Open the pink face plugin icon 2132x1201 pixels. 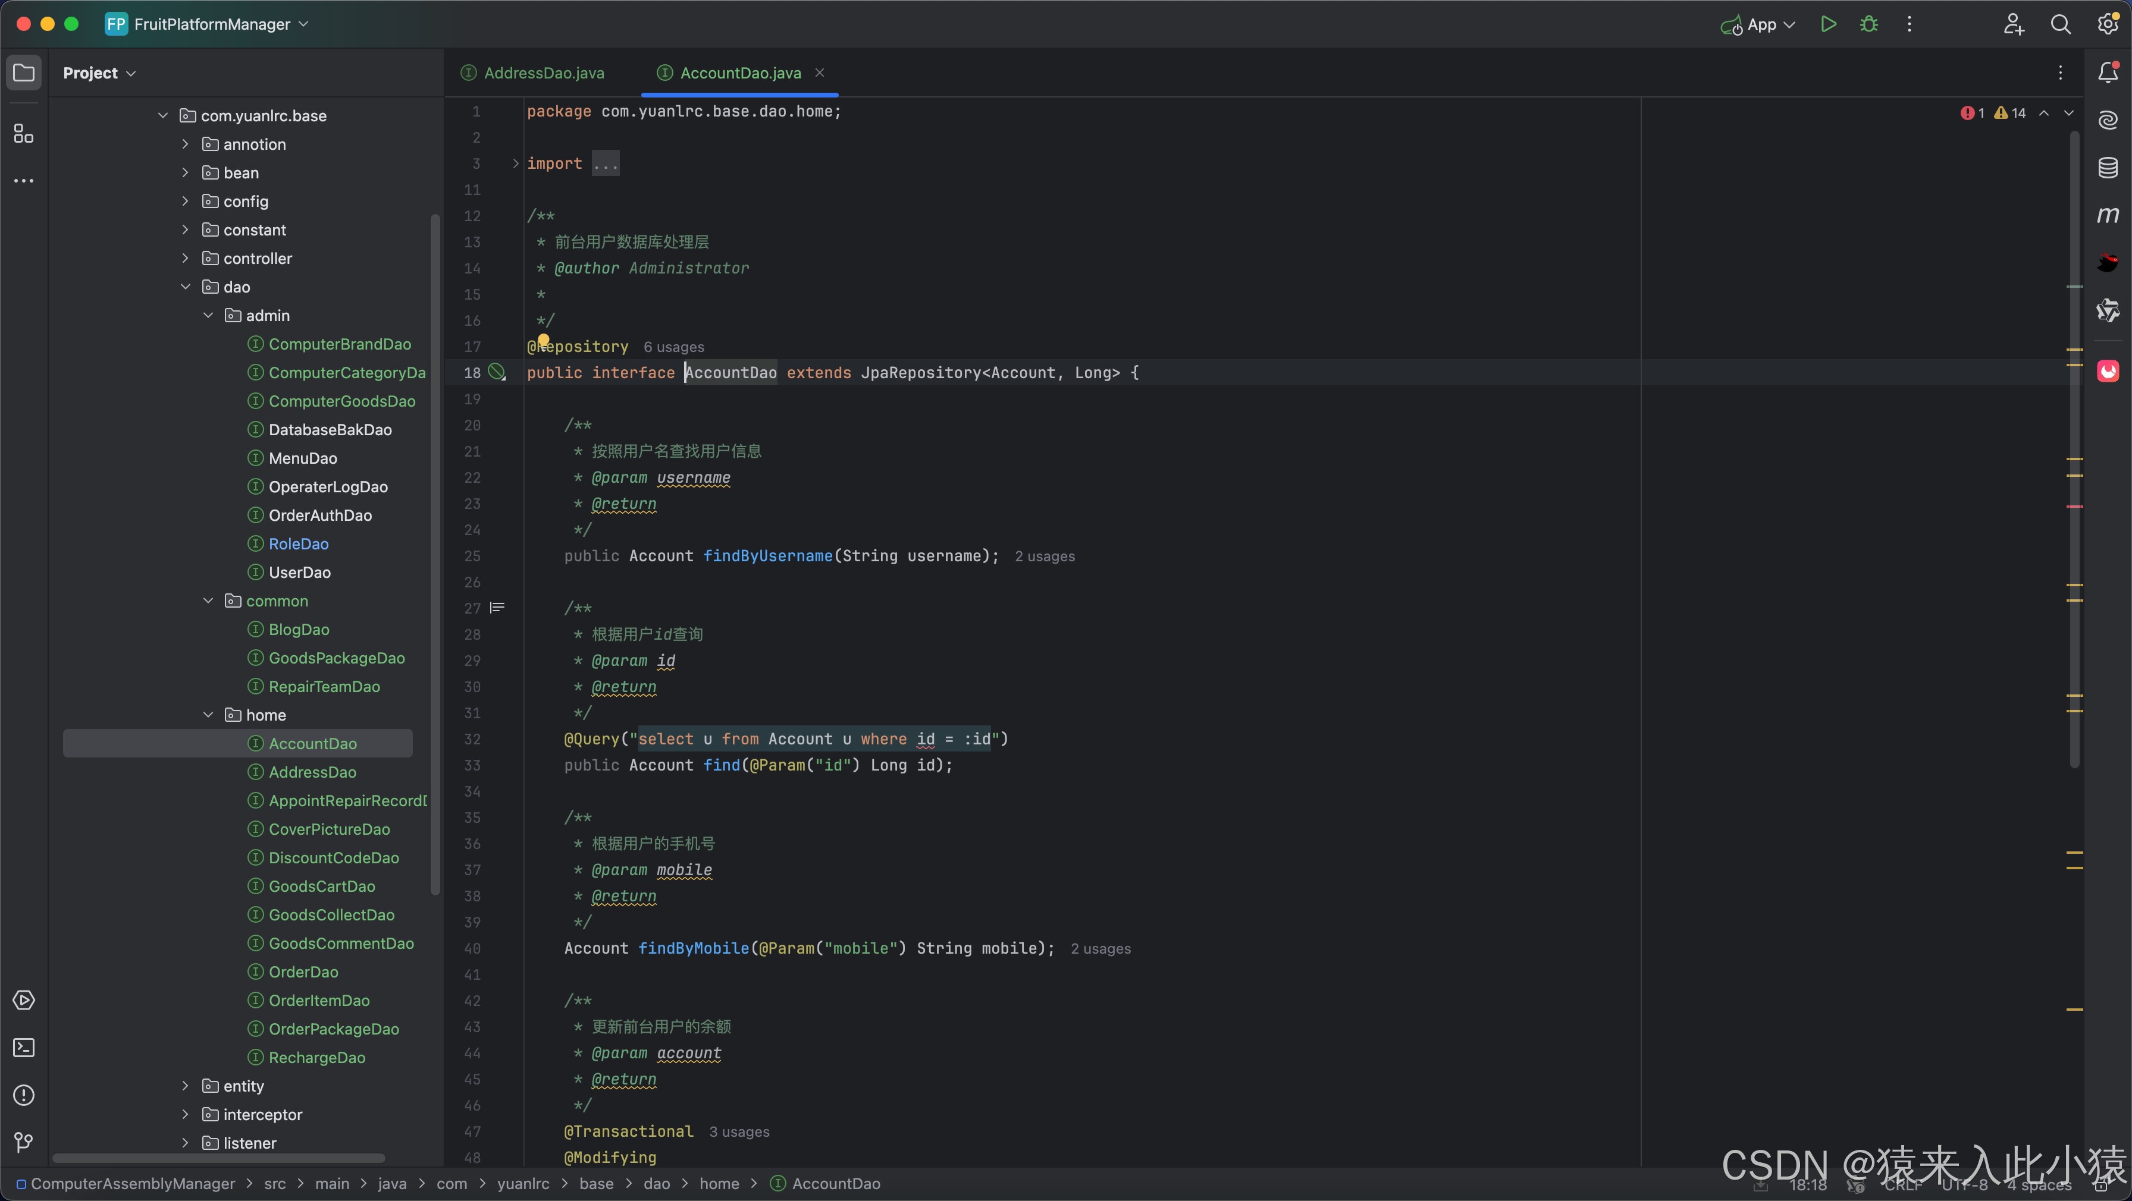coord(2108,370)
